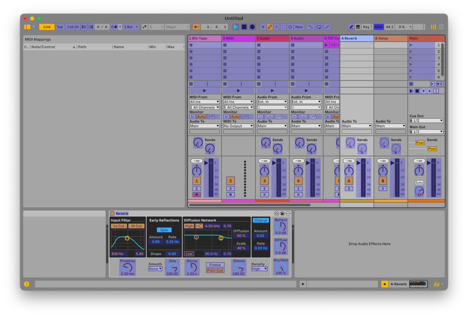Enable the Freeze button in Reverb

215,265
